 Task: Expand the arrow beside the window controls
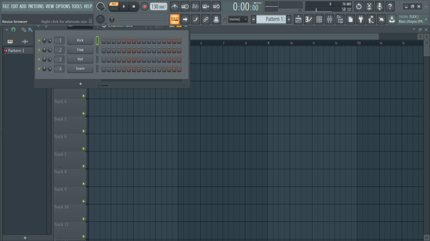point(426,6)
